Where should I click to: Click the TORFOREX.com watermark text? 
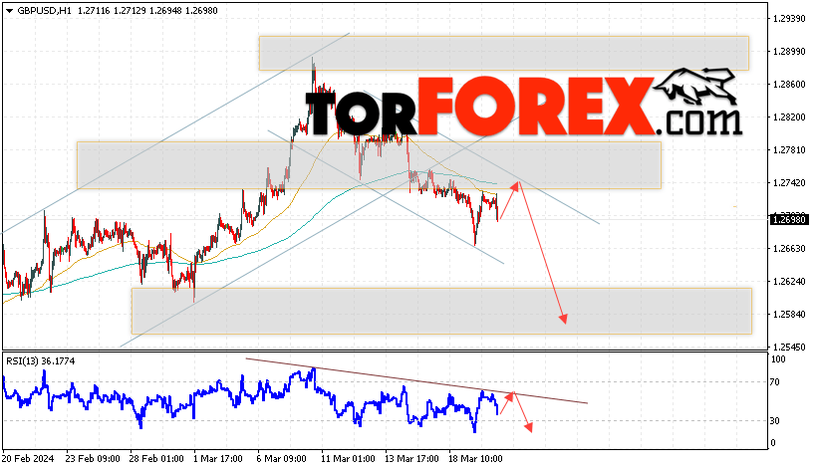523,107
